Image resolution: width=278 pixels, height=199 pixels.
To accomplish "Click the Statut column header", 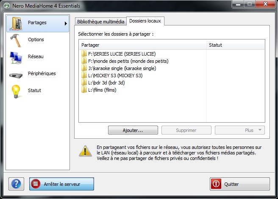I will [236, 45].
